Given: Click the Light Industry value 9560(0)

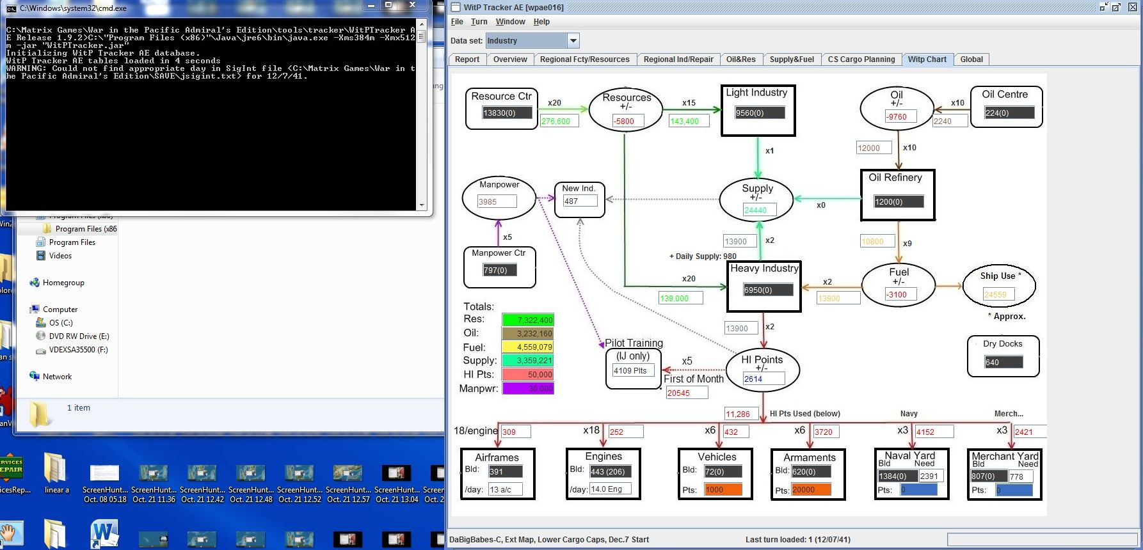Looking at the screenshot, I should (x=760, y=113).
